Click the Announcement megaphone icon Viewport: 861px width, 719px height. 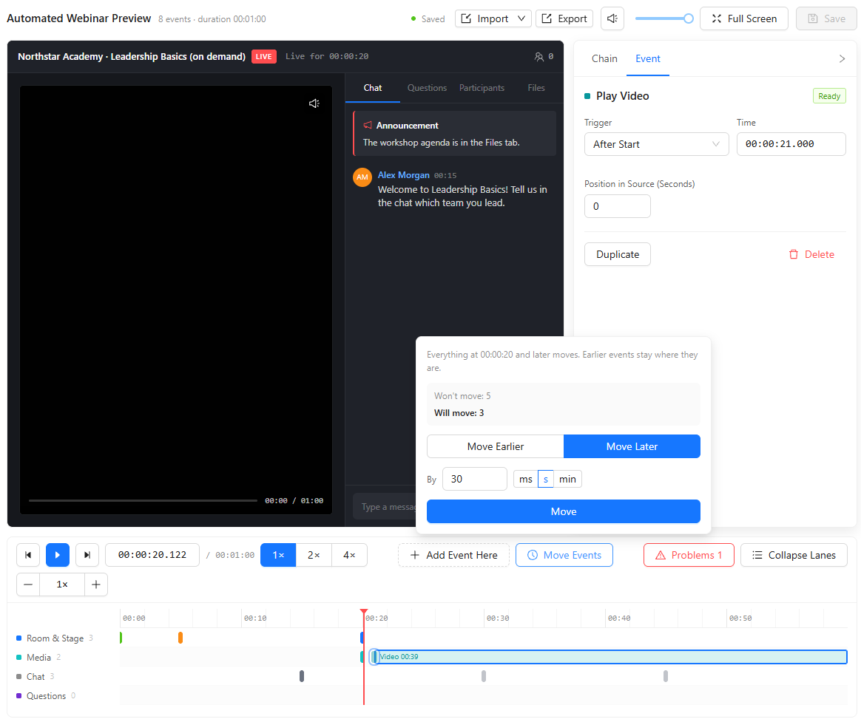point(368,126)
